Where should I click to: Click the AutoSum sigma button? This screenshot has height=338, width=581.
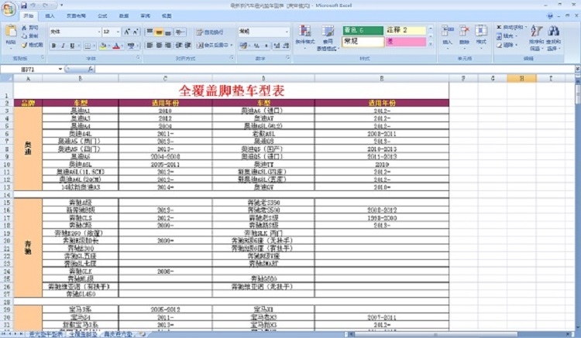511,27
